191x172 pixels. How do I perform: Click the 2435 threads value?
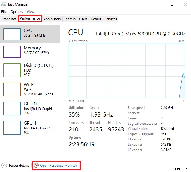[96, 129]
